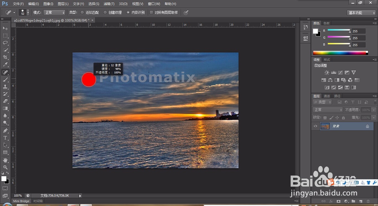Select the Eyedropper tool
Image resolution: width=378 pixels, height=206 pixels.
tap(5, 65)
